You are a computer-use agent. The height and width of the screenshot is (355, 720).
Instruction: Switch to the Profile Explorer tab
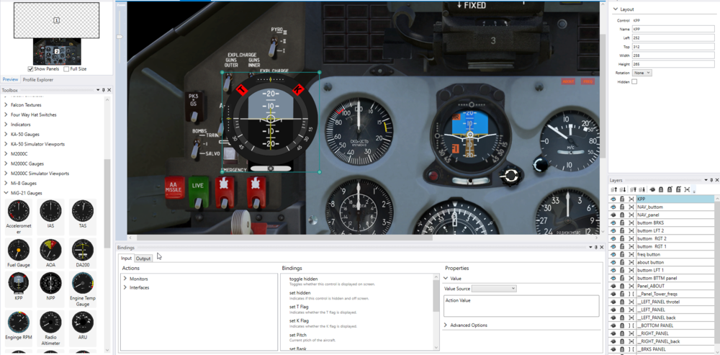(38, 79)
